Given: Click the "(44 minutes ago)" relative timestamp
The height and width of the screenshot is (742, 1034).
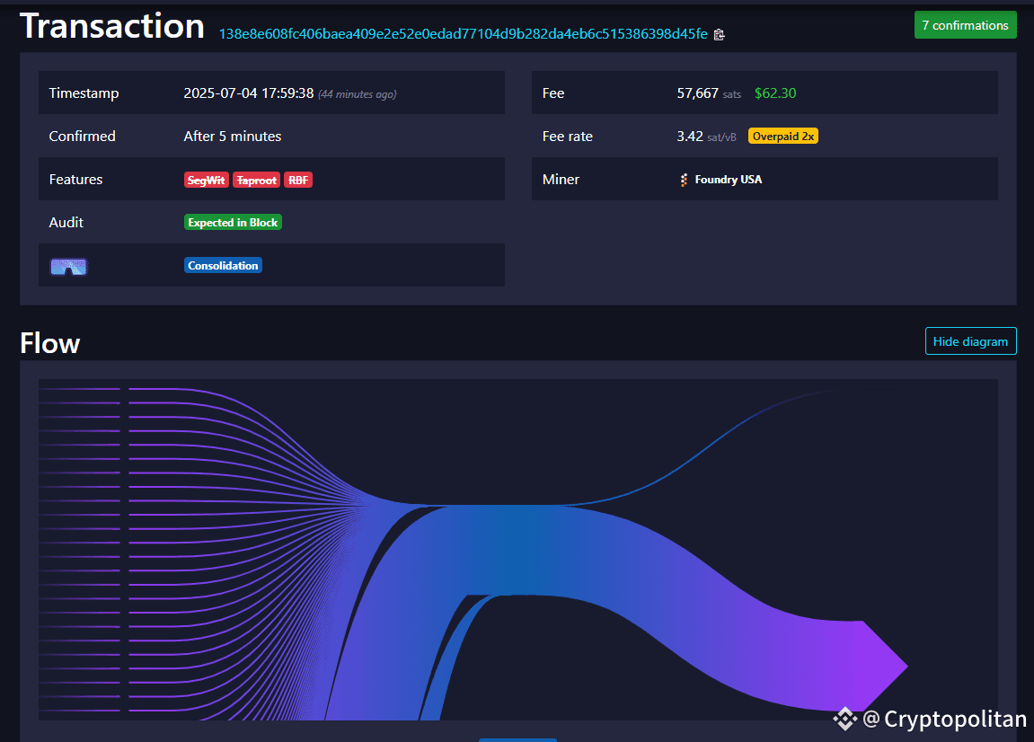Looking at the screenshot, I should (359, 93).
